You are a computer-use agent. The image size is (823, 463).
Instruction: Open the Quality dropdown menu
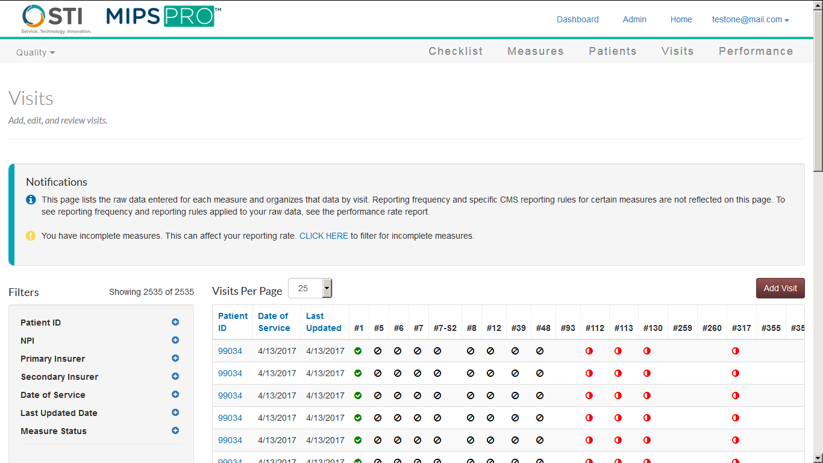click(36, 52)
